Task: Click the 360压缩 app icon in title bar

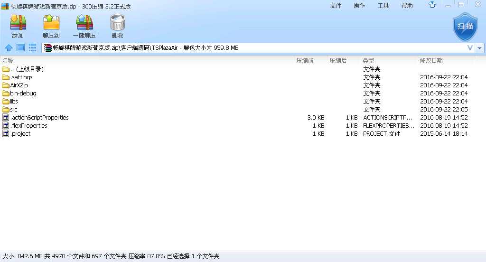Action: (x=5, y=6)
